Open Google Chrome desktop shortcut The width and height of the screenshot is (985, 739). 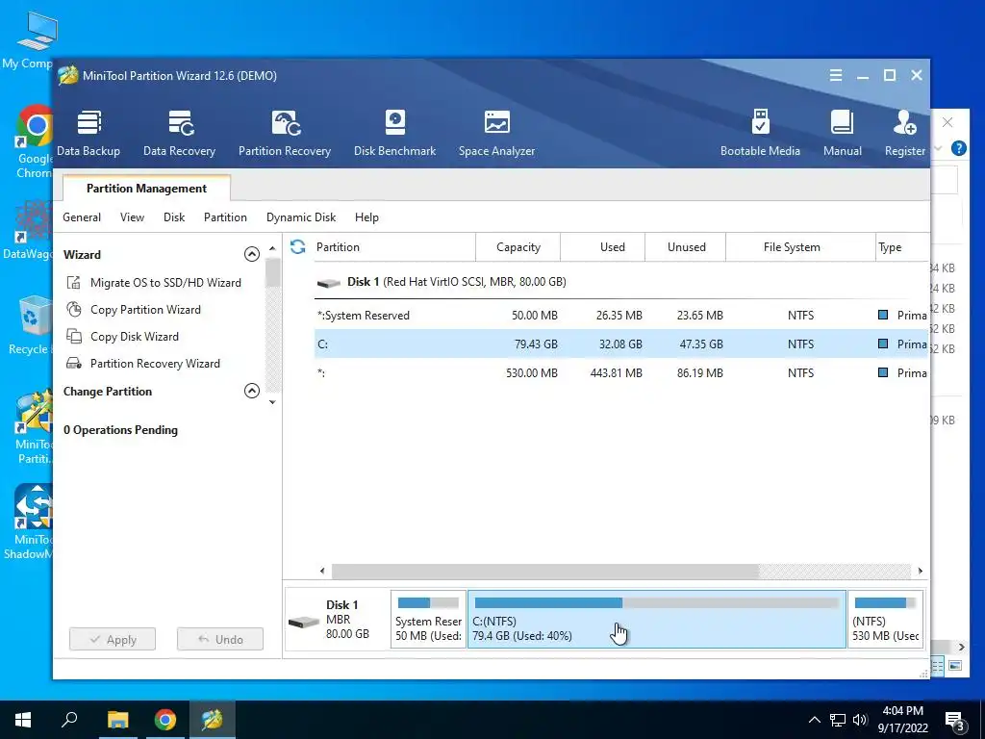click(34, 141)
